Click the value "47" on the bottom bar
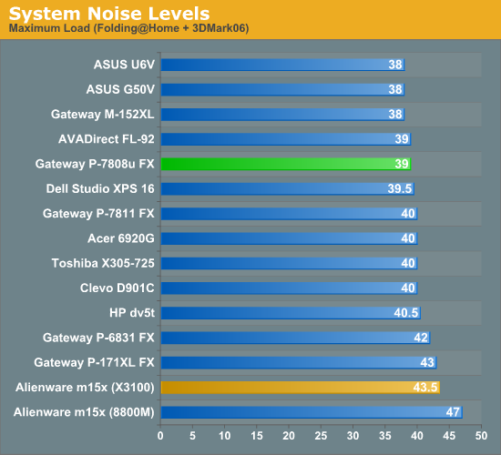This screenshot has width=501, height=455. click(x=453, y=412)
